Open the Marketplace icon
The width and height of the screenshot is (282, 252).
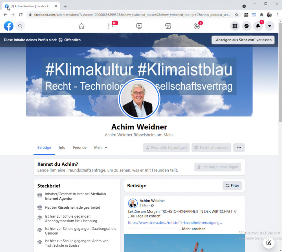(168, 26)
